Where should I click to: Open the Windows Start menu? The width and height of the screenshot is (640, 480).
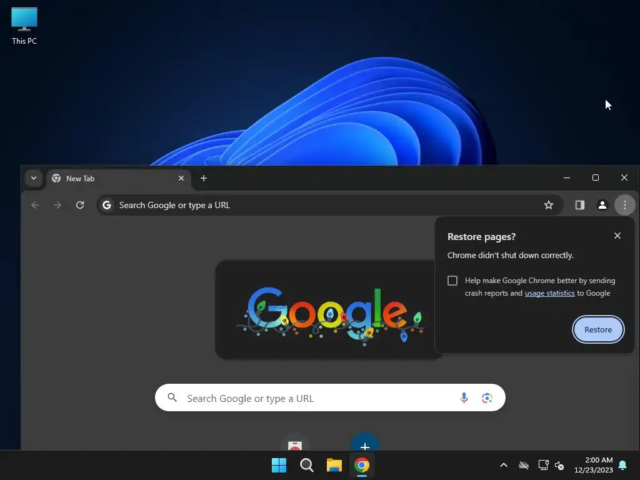279,465
